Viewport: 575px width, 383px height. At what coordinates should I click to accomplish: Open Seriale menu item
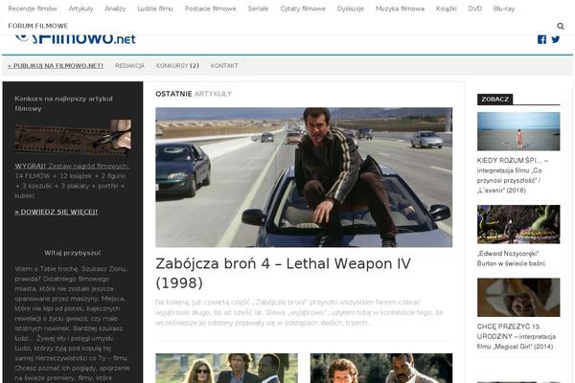[x=258, y=9]
